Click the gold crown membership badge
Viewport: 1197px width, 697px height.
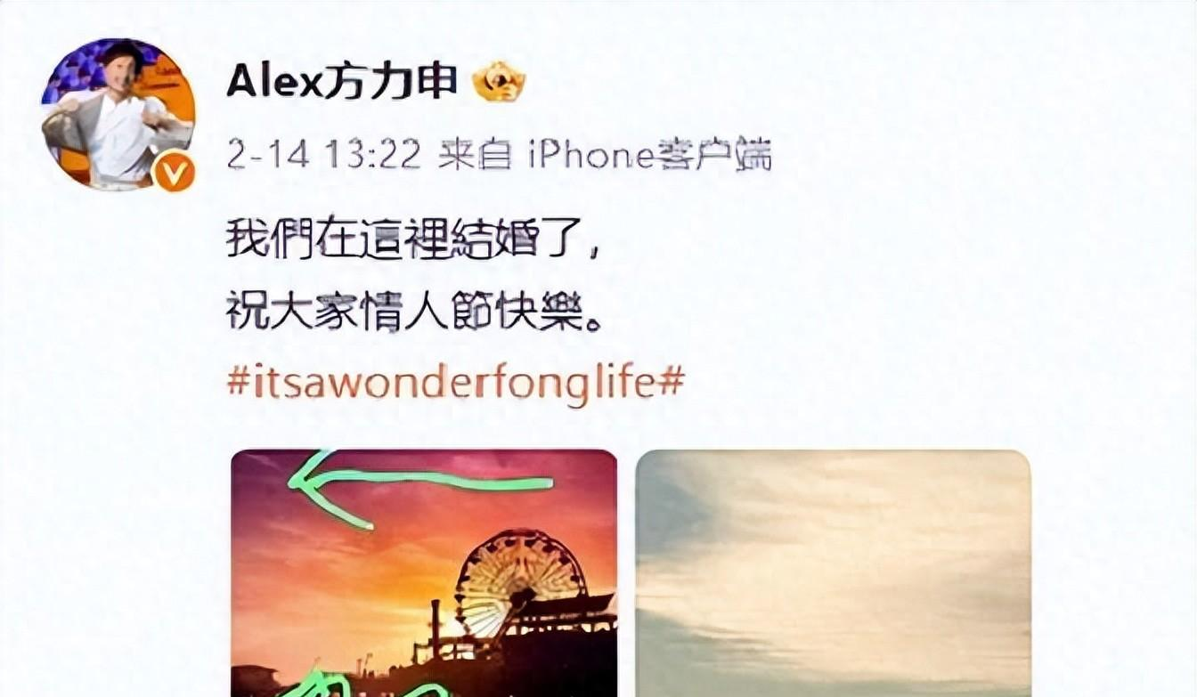click(499, 83)
